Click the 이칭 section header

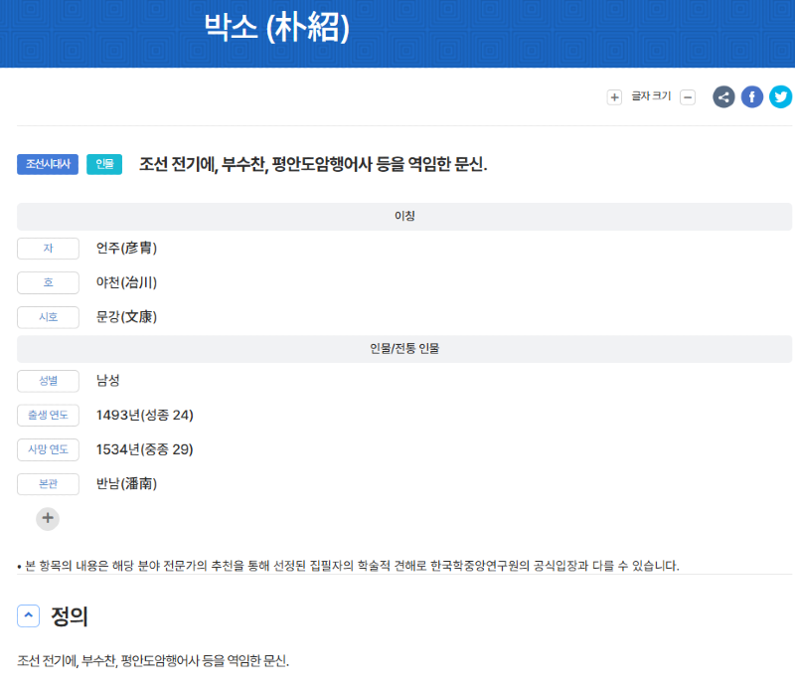click(404, 217)
